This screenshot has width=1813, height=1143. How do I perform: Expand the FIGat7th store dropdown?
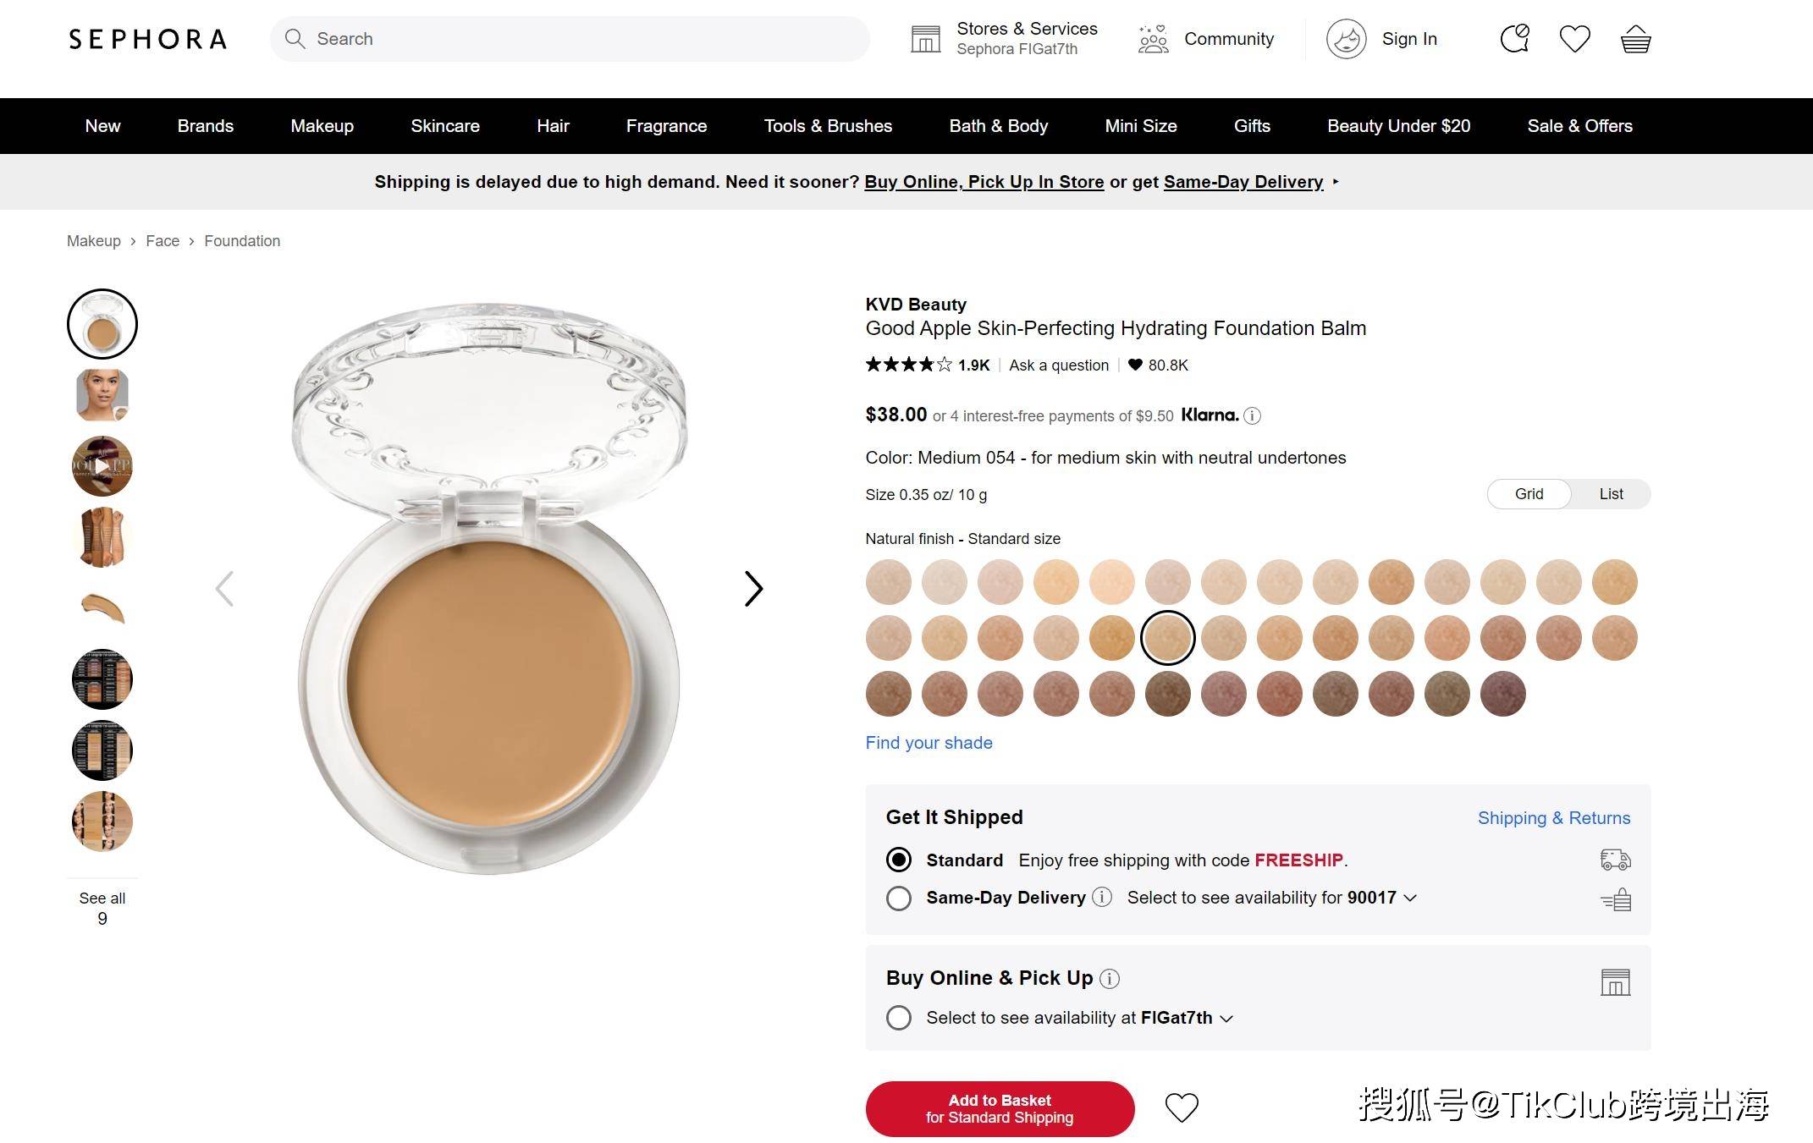tap(1226, 1018)
